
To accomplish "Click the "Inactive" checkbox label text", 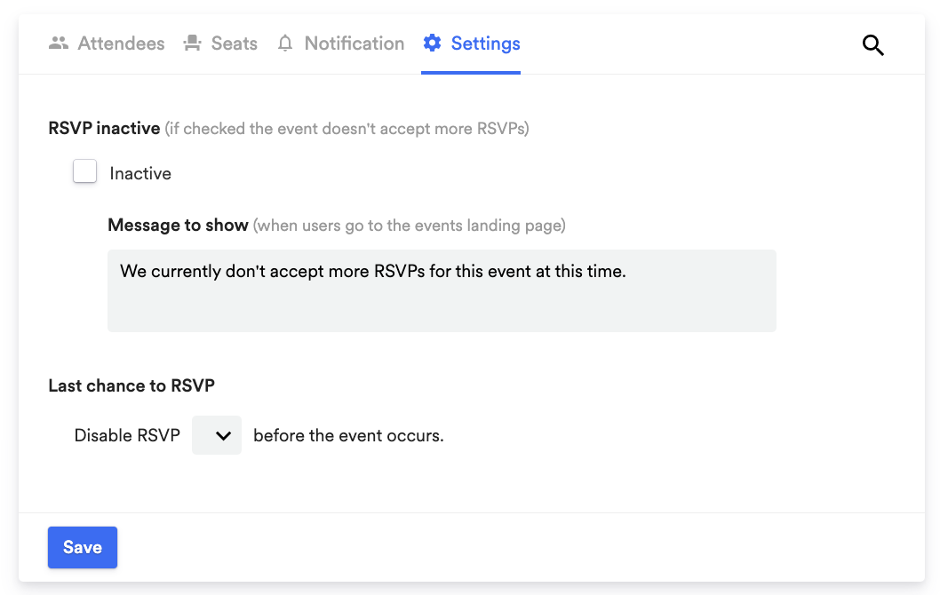I will click(140, 174).
